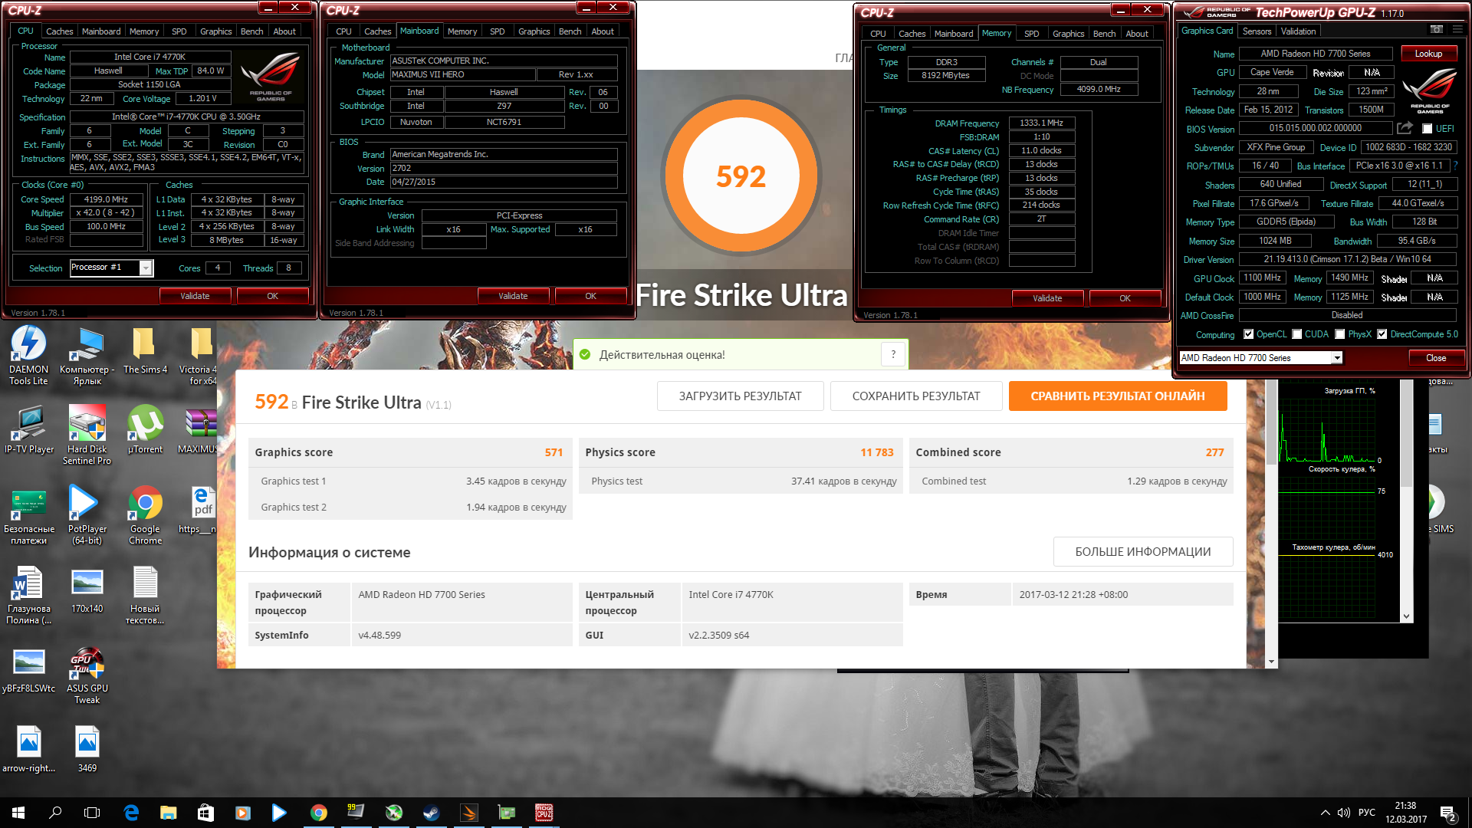Click the Physics score value 11 783
The width and height of the screenshot is (1472, 828).
pyautogui.click(x=876, y=452)
